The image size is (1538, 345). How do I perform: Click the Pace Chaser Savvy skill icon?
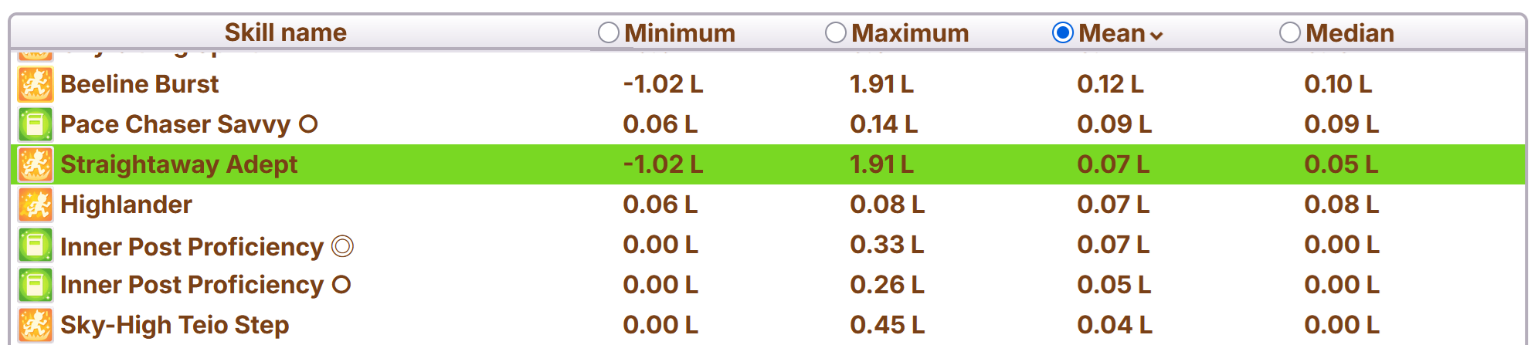(x=36, y=124)
